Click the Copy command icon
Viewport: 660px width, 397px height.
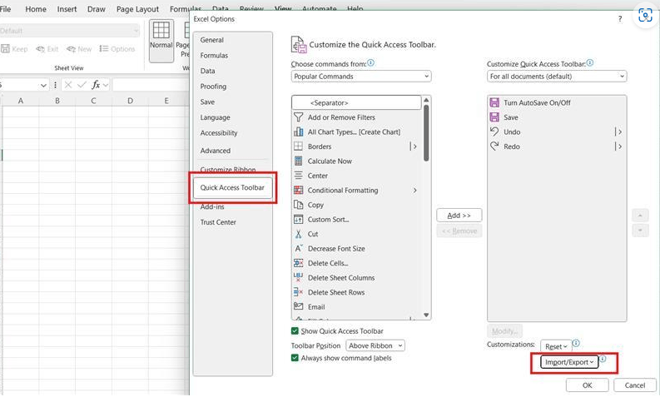pos(298,205)
